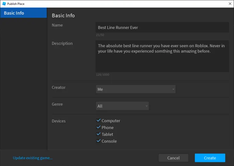The width and height of the screenshot is (234, 166).
Task: Click the Description label
Action: [62, 43]
